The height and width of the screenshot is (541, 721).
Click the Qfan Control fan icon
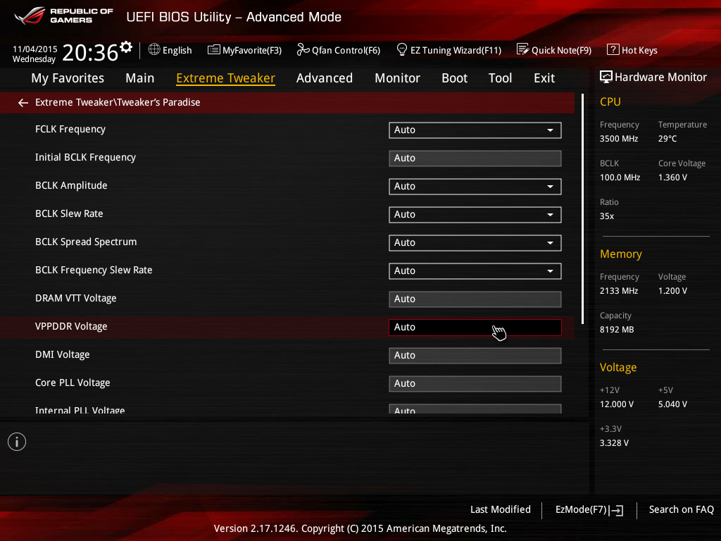(x=303, y=50)
